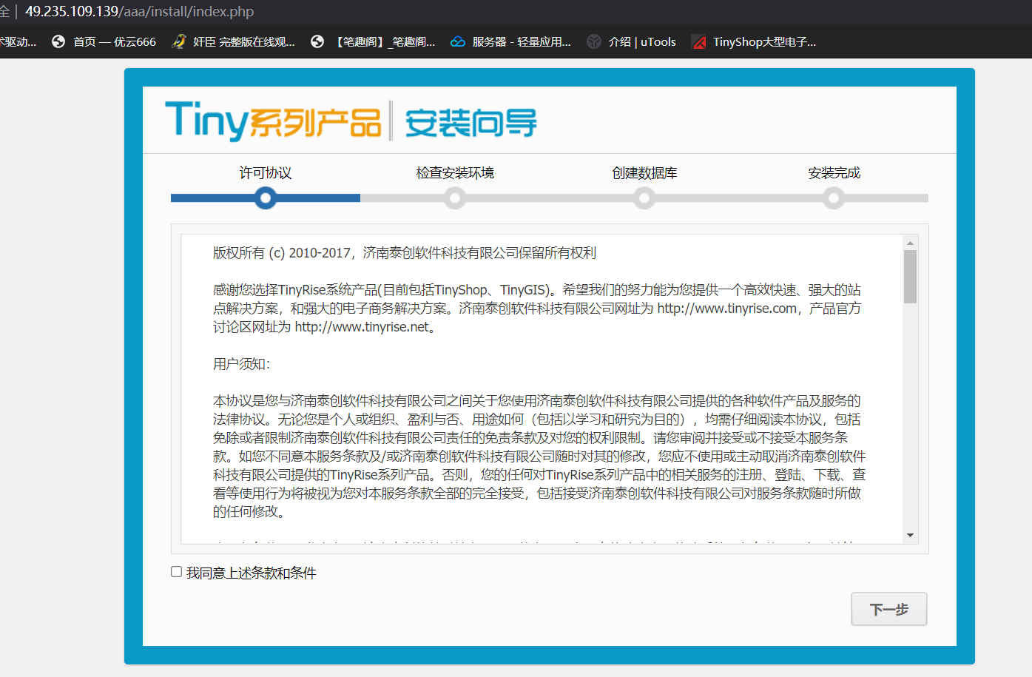Screen dimensions: 1032x677
Task: Click globe icon of 首页 — 优云666 bookmark
Action: pos(58,42)
